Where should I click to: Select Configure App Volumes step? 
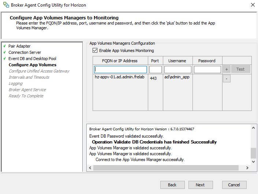pos(33,65)
